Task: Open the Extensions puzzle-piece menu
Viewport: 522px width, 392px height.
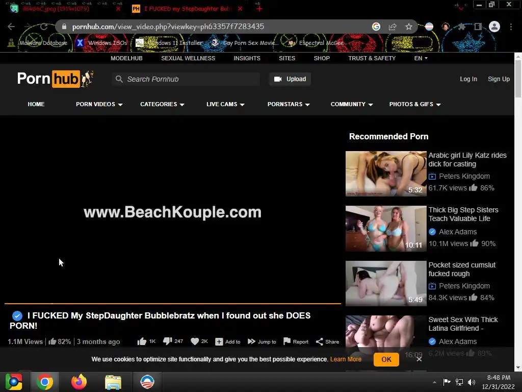Action: (461, 27)
